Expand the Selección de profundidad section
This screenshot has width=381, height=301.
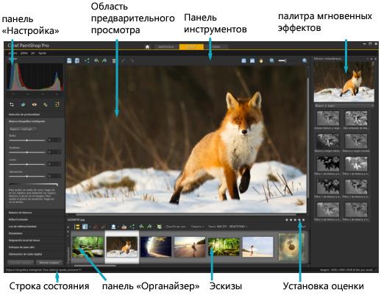click(x=35, y=114)
